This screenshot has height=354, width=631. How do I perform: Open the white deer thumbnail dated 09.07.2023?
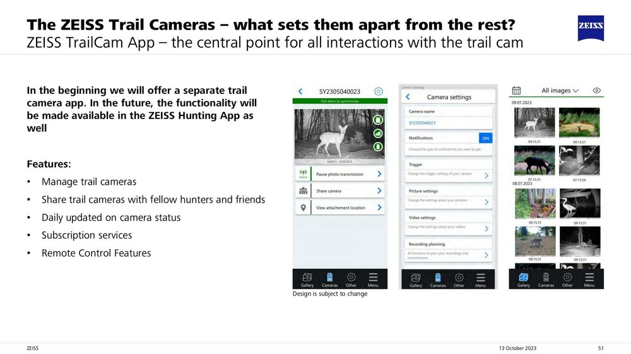click(x=534, y=122)
